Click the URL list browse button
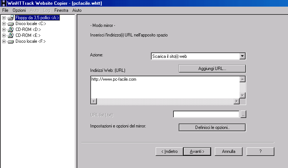Screen dimensions: 288x168 click(x=243, y=115)
